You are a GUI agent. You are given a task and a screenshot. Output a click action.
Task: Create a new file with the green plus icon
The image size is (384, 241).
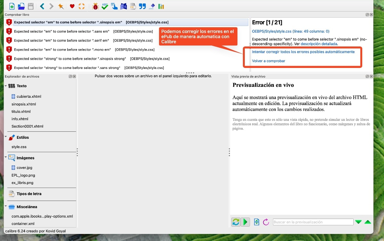(x=12, y=6)
